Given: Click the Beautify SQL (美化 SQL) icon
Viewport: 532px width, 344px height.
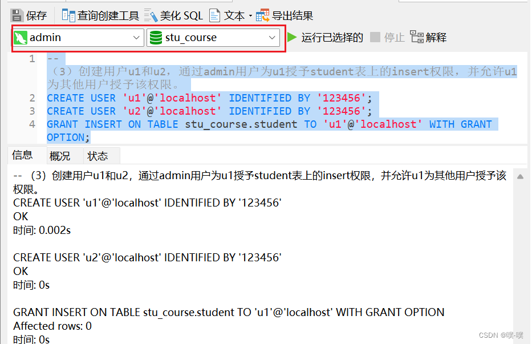Looking at the screenshot, I should coord(151,15).
